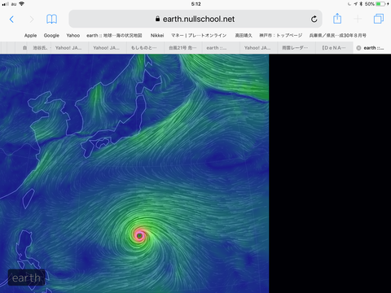Open the earth bookmark in favorites bar
The width and height of the screenshot is (391, 293).
pos(114,36)
